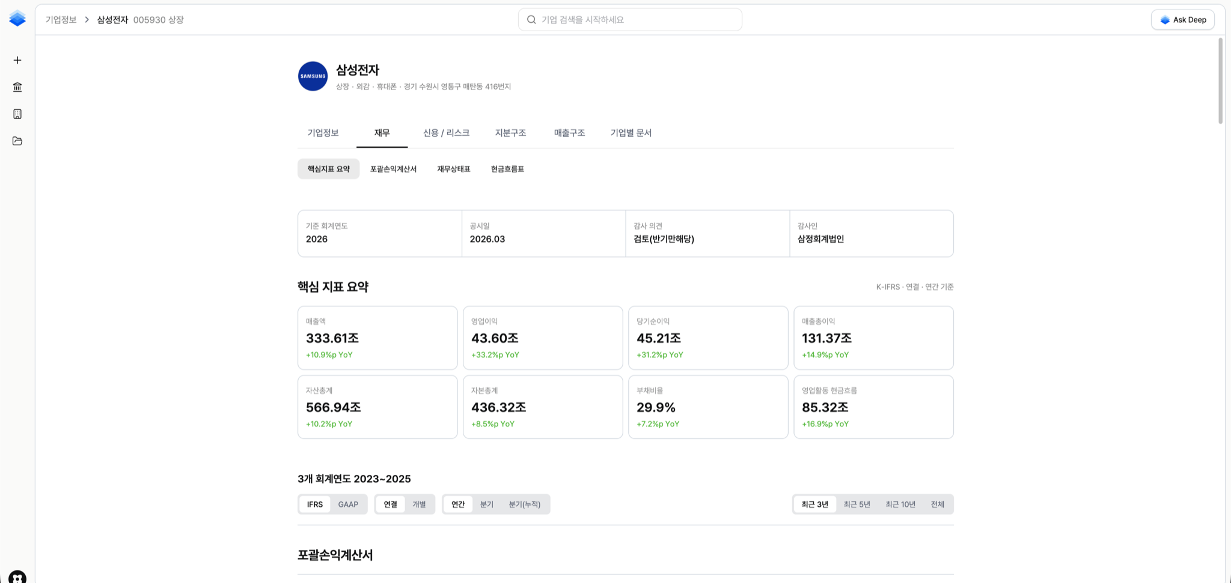Select the 연결 consolidated option
This screenshot has height=583, width=1231.
pos(391,504)
